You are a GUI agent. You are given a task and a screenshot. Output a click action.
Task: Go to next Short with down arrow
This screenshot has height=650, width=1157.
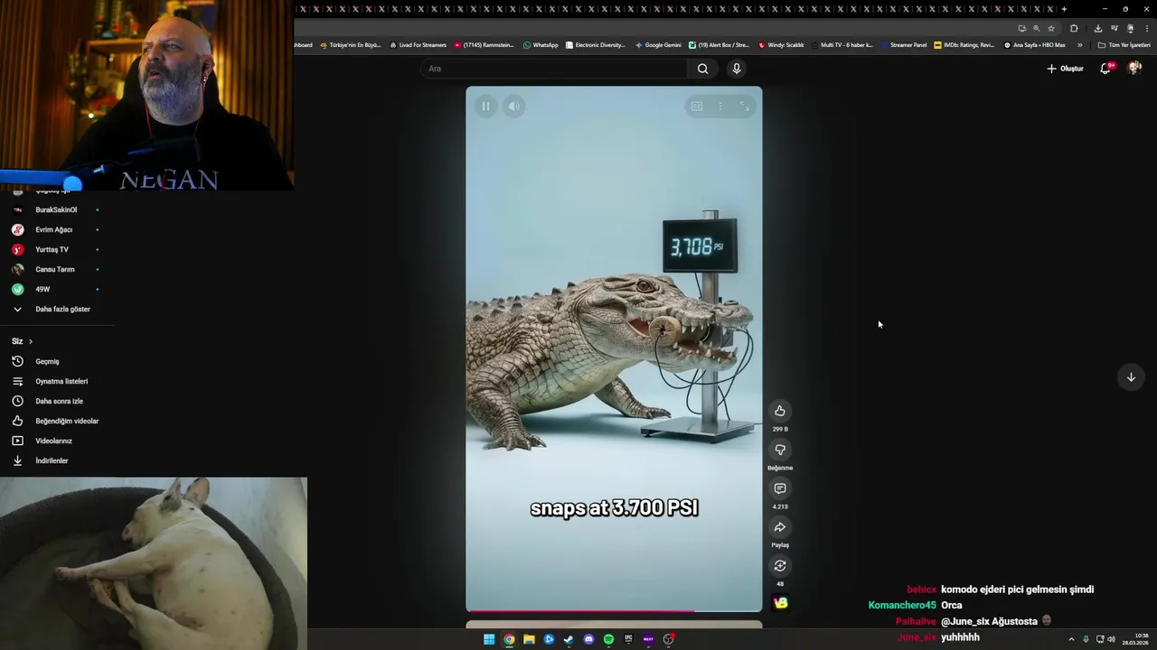click(x=1131, y=377)
